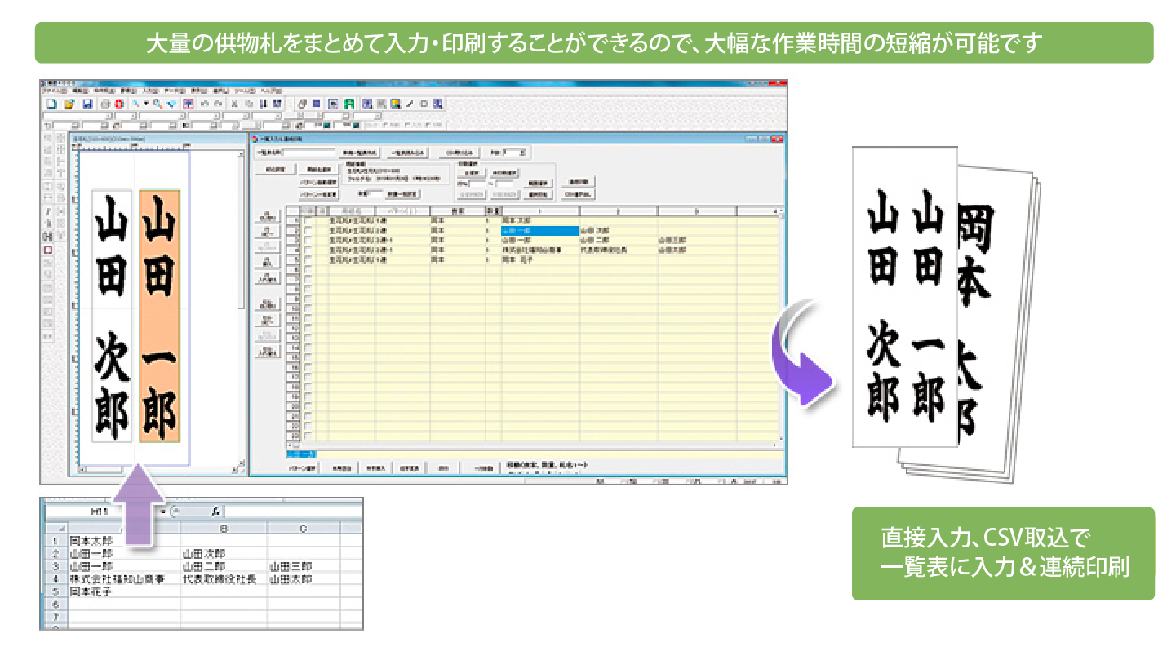Click the blue floppy Save icon
The height and width of the screenshot is (660, 1167).
point(87,104)
